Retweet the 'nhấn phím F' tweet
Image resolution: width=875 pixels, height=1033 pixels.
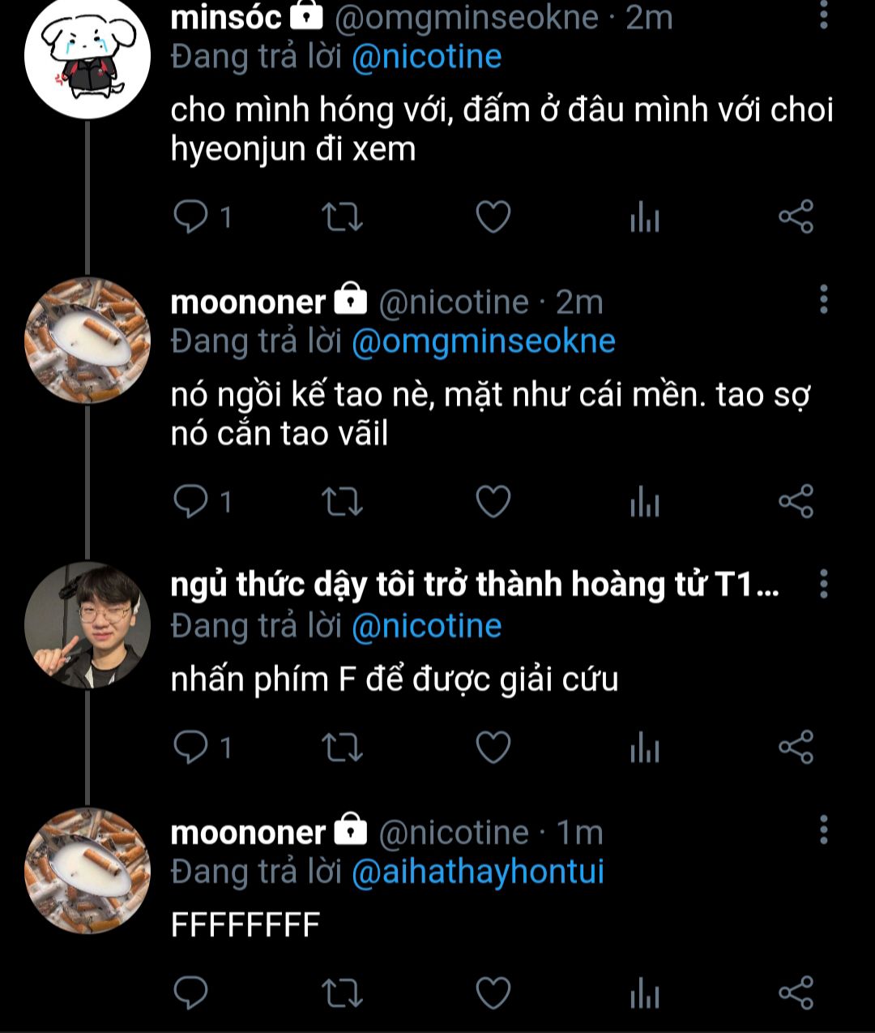tap(342, 748)
